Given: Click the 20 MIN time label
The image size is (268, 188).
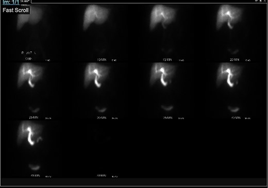Looking at the screenshot, I should pyautogui.click(x=234, y=60).
